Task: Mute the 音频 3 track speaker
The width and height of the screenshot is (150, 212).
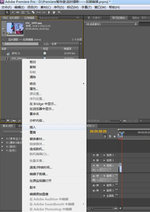Action: [94, 190]
